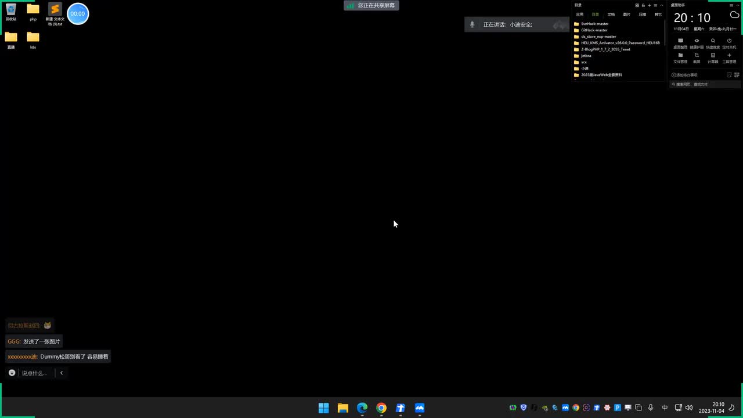This screenshot has width=743, height=418.
Task: Open Google Chrome from the taskbar
Action: [381, 408]
